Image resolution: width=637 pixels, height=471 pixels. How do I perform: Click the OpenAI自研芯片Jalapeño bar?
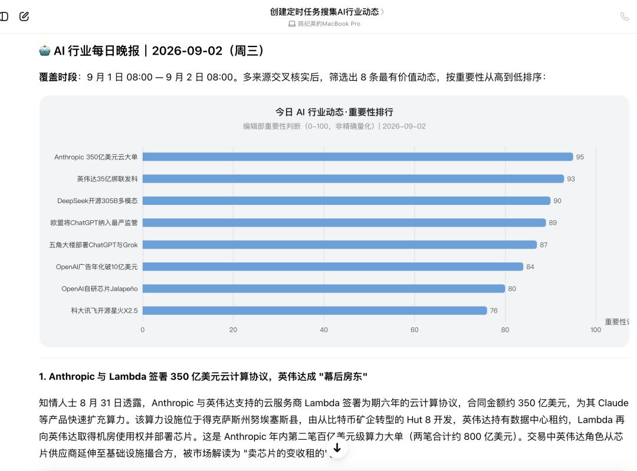pyautogui.click(x=324, y=288)
